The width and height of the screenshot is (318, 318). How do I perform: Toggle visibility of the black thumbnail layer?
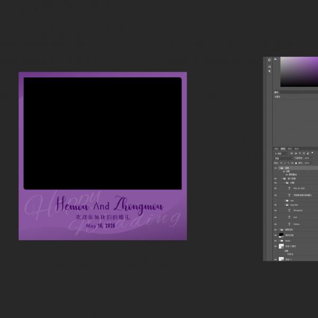[x=276, y=235]
